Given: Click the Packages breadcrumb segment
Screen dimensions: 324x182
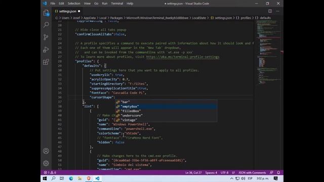Looking at the screenshot, I should (116, 18).
